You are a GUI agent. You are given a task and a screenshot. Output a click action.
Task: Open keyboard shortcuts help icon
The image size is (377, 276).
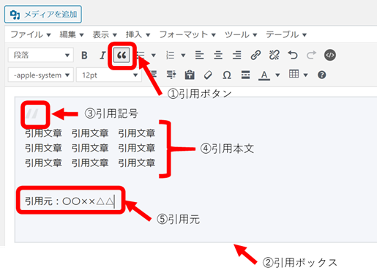(322, 75)
